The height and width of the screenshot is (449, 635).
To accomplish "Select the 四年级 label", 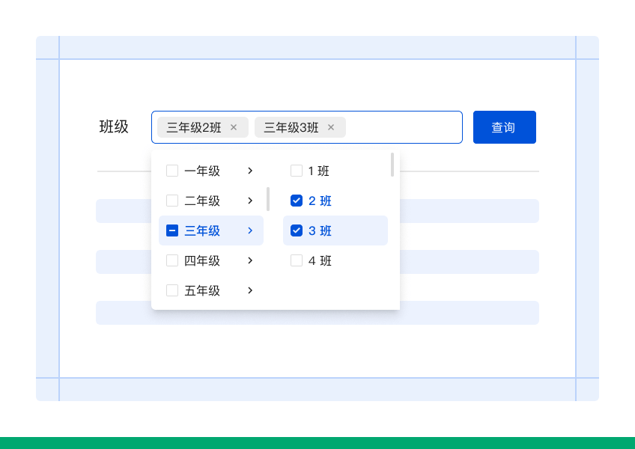I will coord(202,260).
